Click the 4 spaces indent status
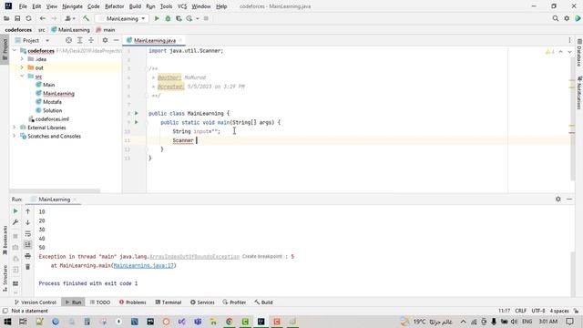583x328 pixels. coord(558,311)
